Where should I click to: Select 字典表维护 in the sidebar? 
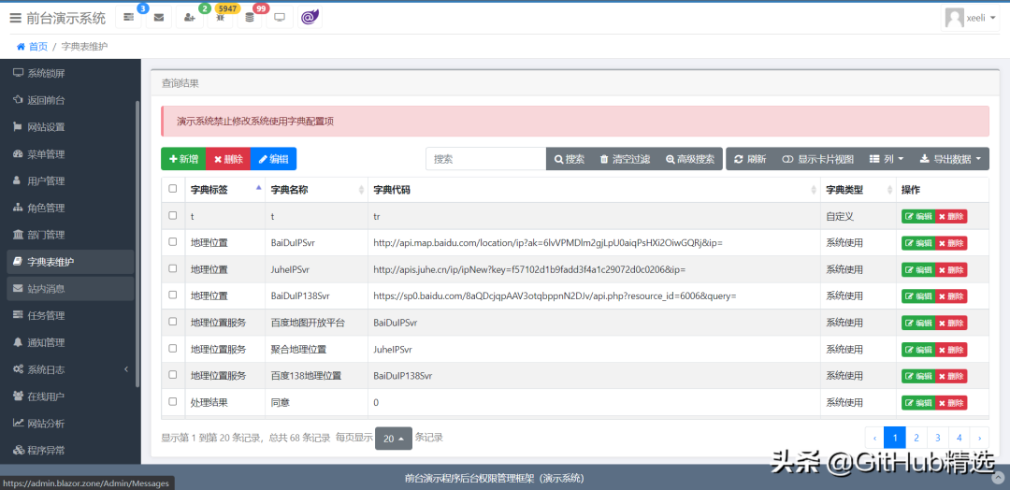[70, 262]
